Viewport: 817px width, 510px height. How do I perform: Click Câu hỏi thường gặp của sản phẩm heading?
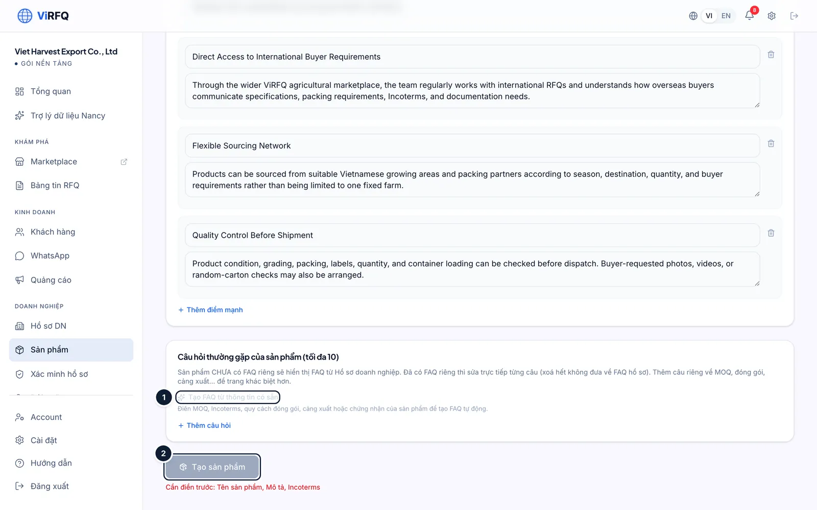pyautogui.click(x=258, y=357)
